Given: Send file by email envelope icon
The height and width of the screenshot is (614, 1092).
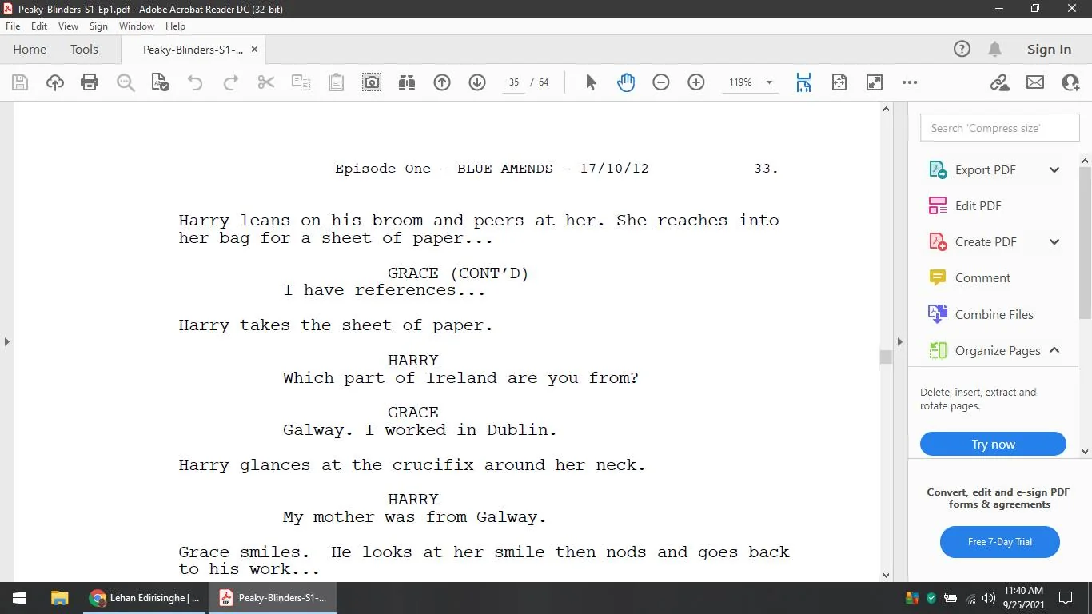Looking at the screenshot, I should coord(1035,82).
